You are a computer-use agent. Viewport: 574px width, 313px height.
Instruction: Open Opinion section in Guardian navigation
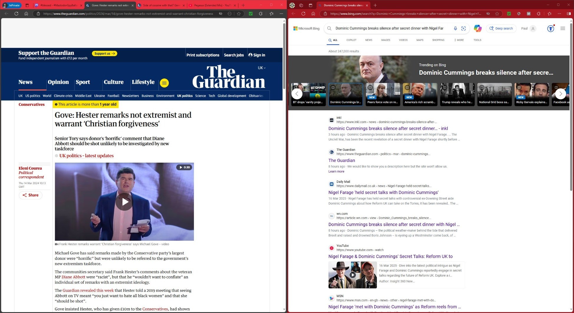(58, 82)
